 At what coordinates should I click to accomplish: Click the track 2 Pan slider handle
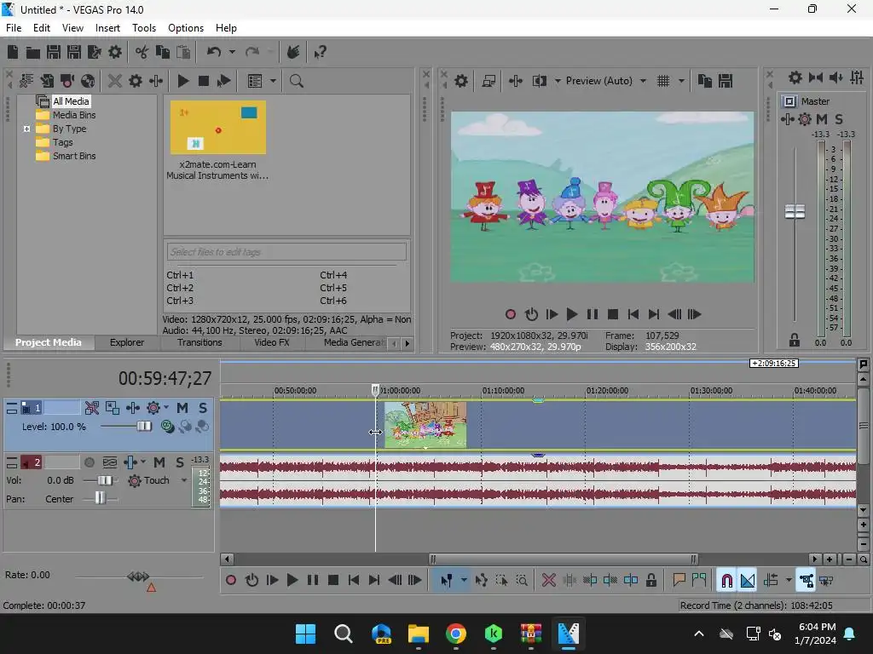coord(100,497)
